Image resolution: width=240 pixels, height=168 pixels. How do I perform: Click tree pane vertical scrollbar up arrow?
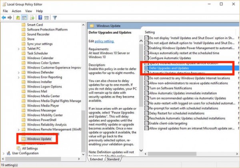[x=83, y=25]
